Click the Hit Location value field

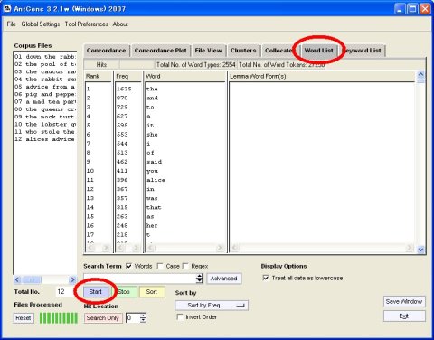133,318
